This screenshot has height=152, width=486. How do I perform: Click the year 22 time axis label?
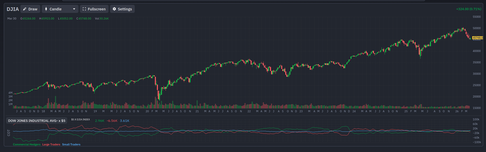pyautogui.click(x=249, y=111)
